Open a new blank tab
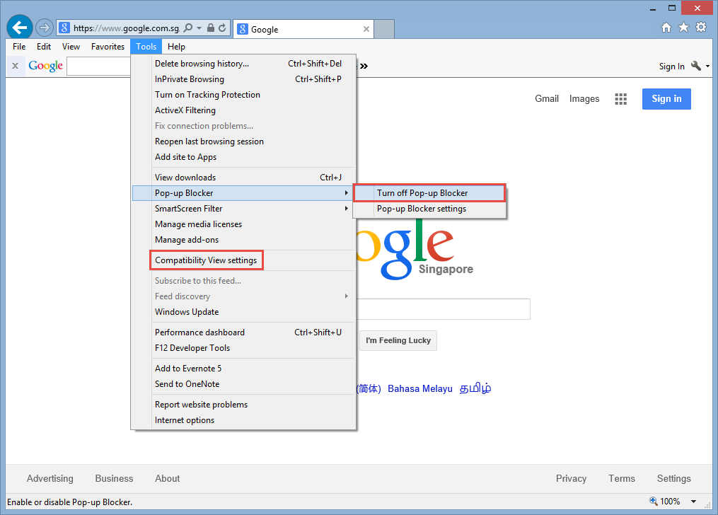This screenshot has height=515, width=718. (x=384, y=29)
